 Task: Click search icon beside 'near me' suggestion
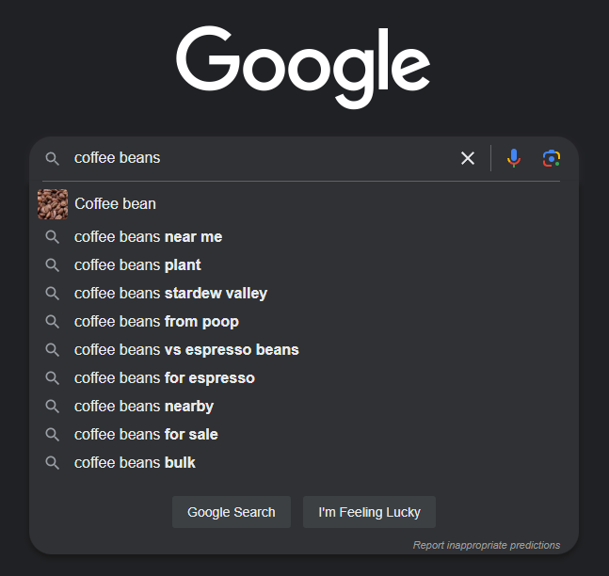point(53,237)
